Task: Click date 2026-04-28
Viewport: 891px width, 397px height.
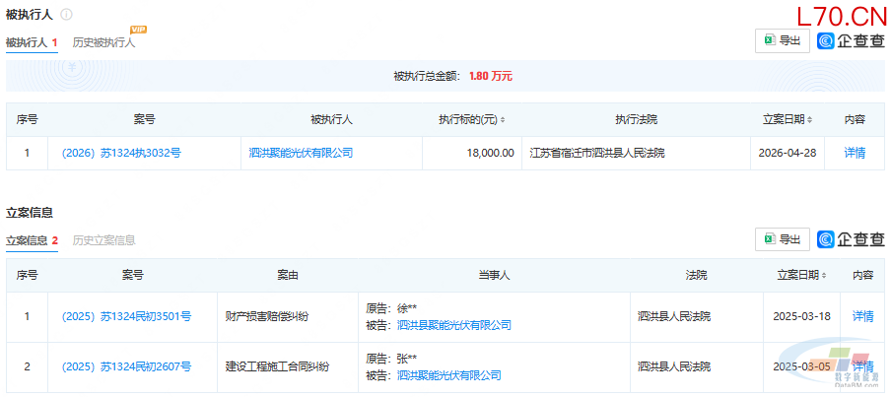Action: pos(787,153)
